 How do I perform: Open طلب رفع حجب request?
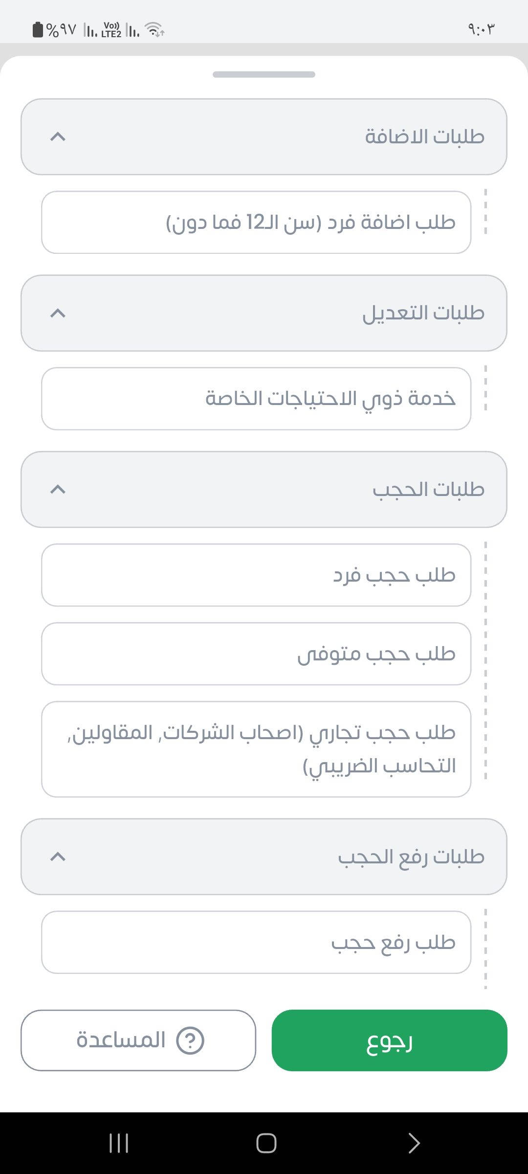coord(256,942)
